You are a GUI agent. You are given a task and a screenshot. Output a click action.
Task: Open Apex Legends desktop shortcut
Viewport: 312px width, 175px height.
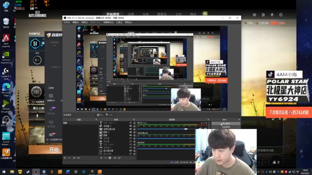click(6, 41)
